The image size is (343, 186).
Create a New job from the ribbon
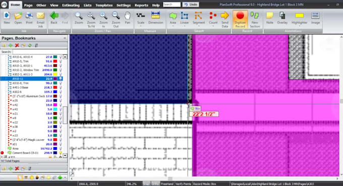[x=7, y=18]
